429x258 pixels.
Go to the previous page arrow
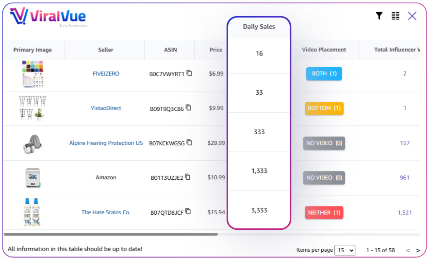click(408, 250)
